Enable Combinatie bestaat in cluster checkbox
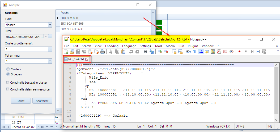The height and width of the screenshot is (132, 280). click(7, 83)
